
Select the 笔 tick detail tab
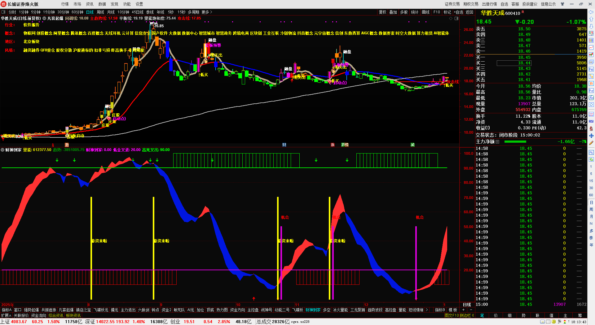point(482,315)
